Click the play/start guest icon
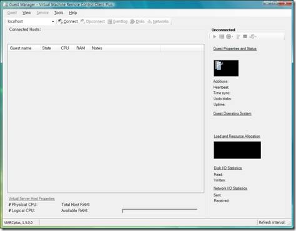 pyautogui.click(x=215, y=37)
